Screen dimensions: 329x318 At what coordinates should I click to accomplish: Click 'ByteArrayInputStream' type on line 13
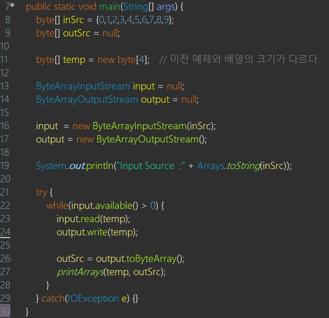pyautogui.click(x=83, y=86)
